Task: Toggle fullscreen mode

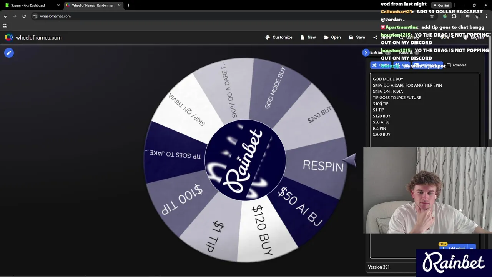Action: point(429,37)
